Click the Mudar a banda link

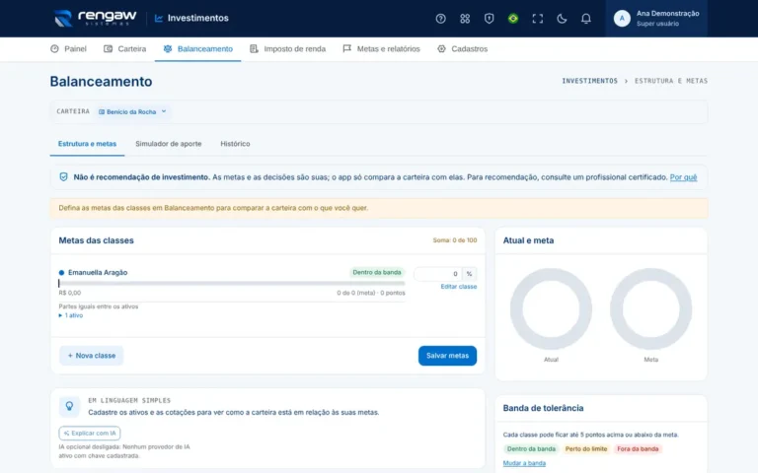click(x=524, y=463)
